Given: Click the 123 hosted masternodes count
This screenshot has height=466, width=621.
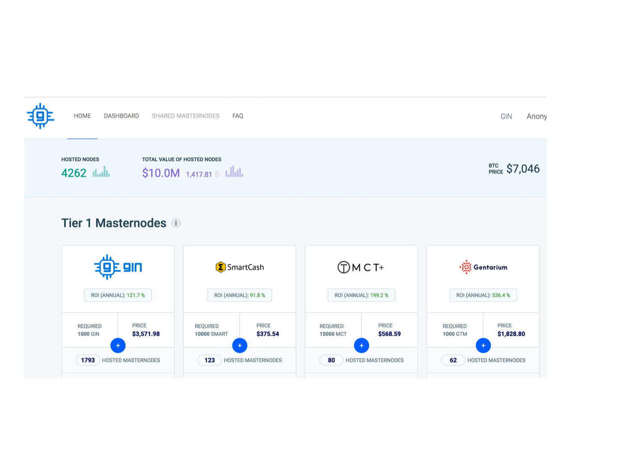Looking at the screenshot, I should (x=210, y=360).
